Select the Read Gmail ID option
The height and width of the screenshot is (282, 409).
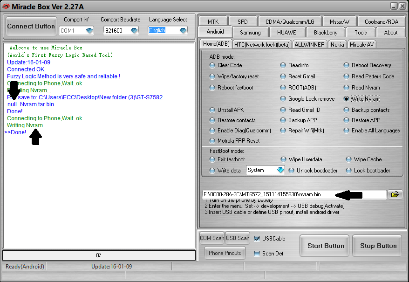[283, 110]
